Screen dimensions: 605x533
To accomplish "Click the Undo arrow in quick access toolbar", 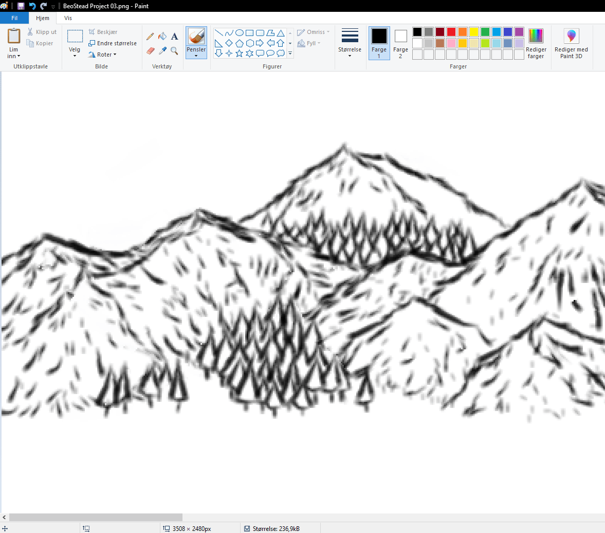I will 32,6.
